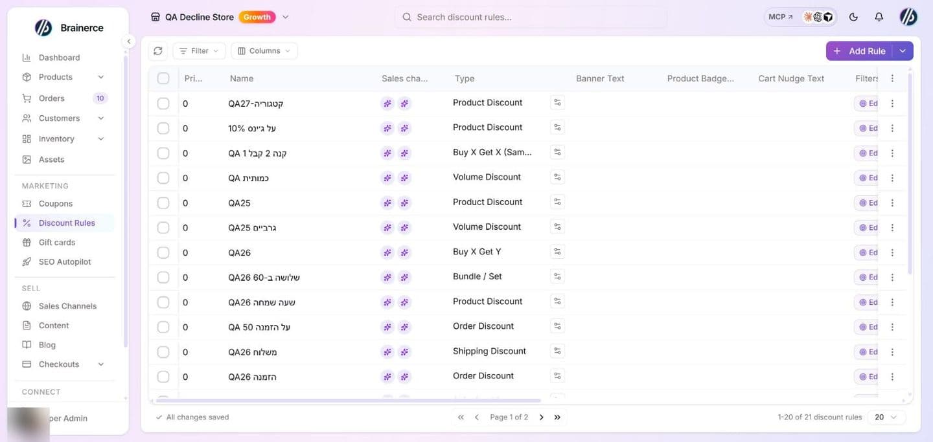
Task: Click the Edit filters chip in Order Discount QA 50 row
Action: click(867, 327)
